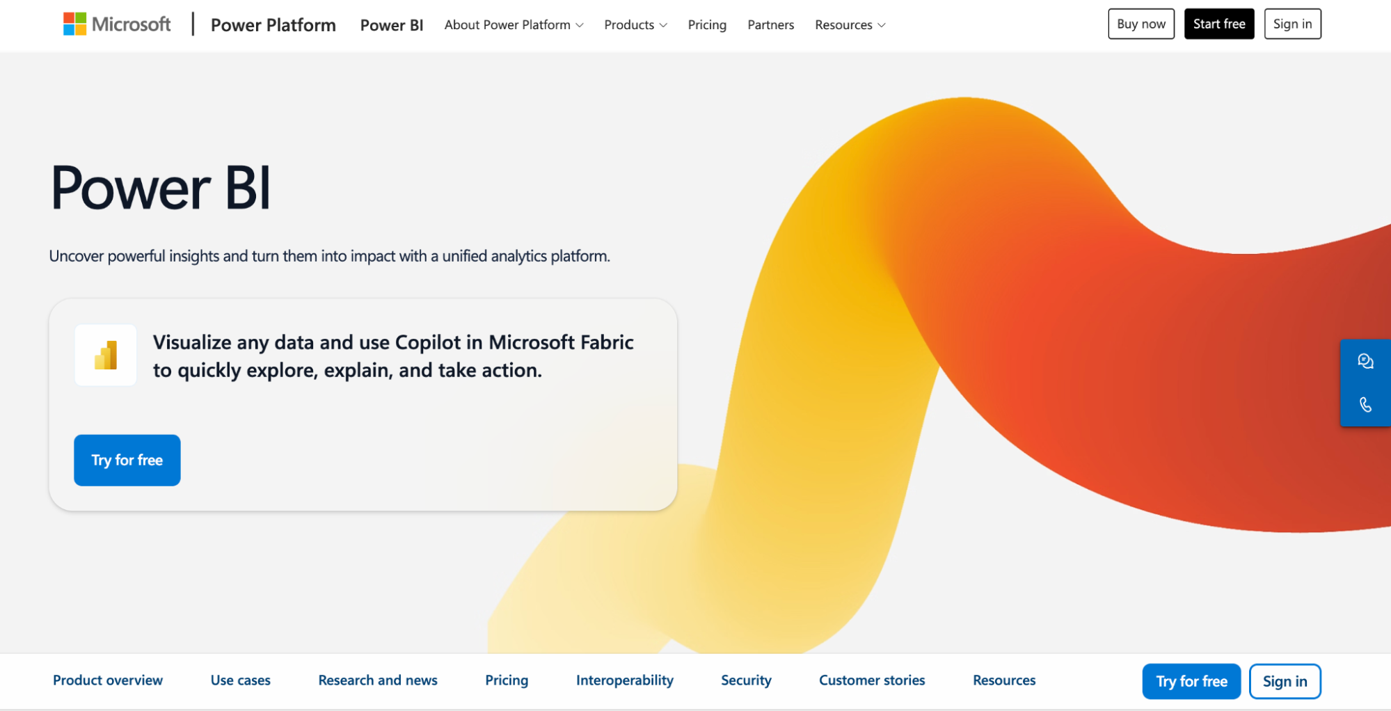Select the Use cases tab
1391x711 pixels.
tap(241, 680)
